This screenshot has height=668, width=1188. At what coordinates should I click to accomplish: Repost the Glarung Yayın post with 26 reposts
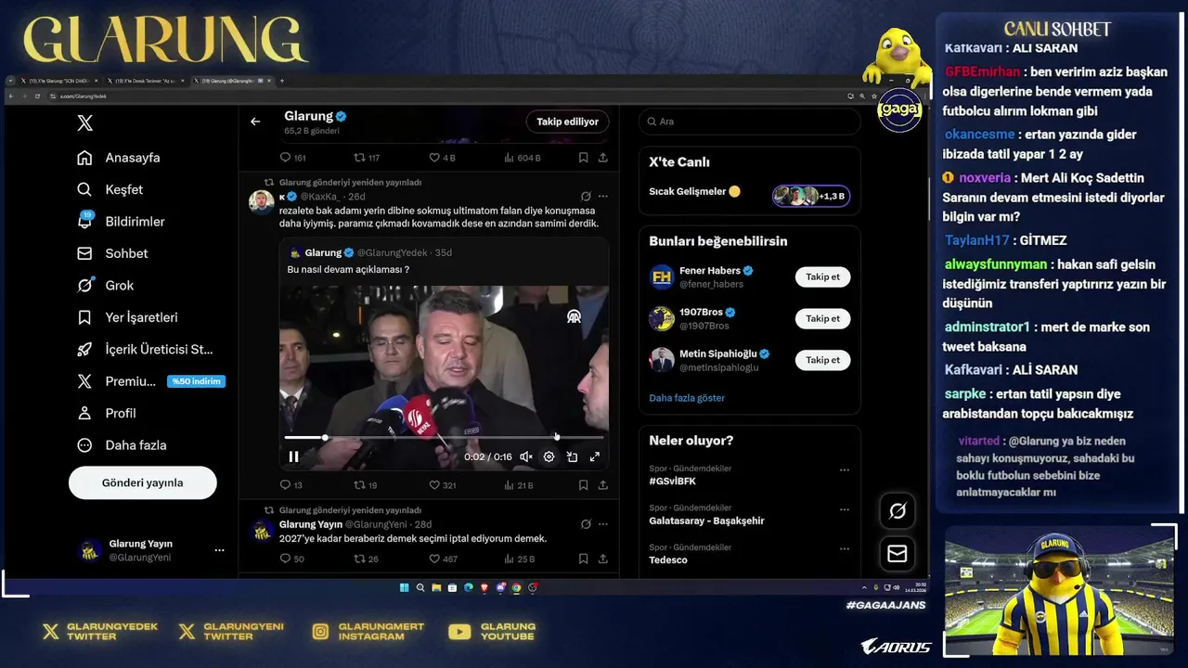(x=367, y=559)
